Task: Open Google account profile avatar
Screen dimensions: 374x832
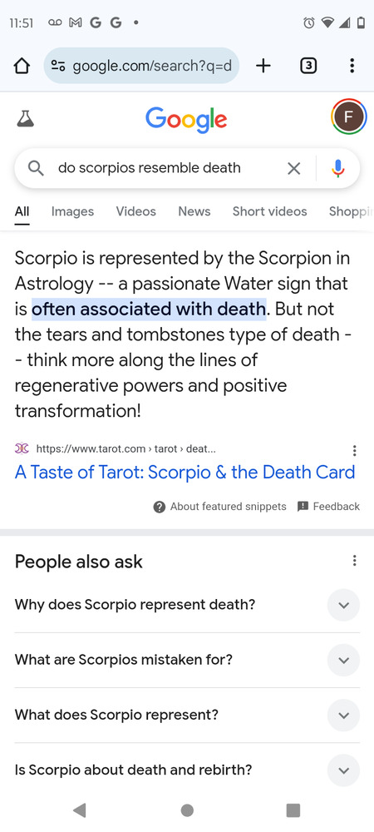Action: 348,117
